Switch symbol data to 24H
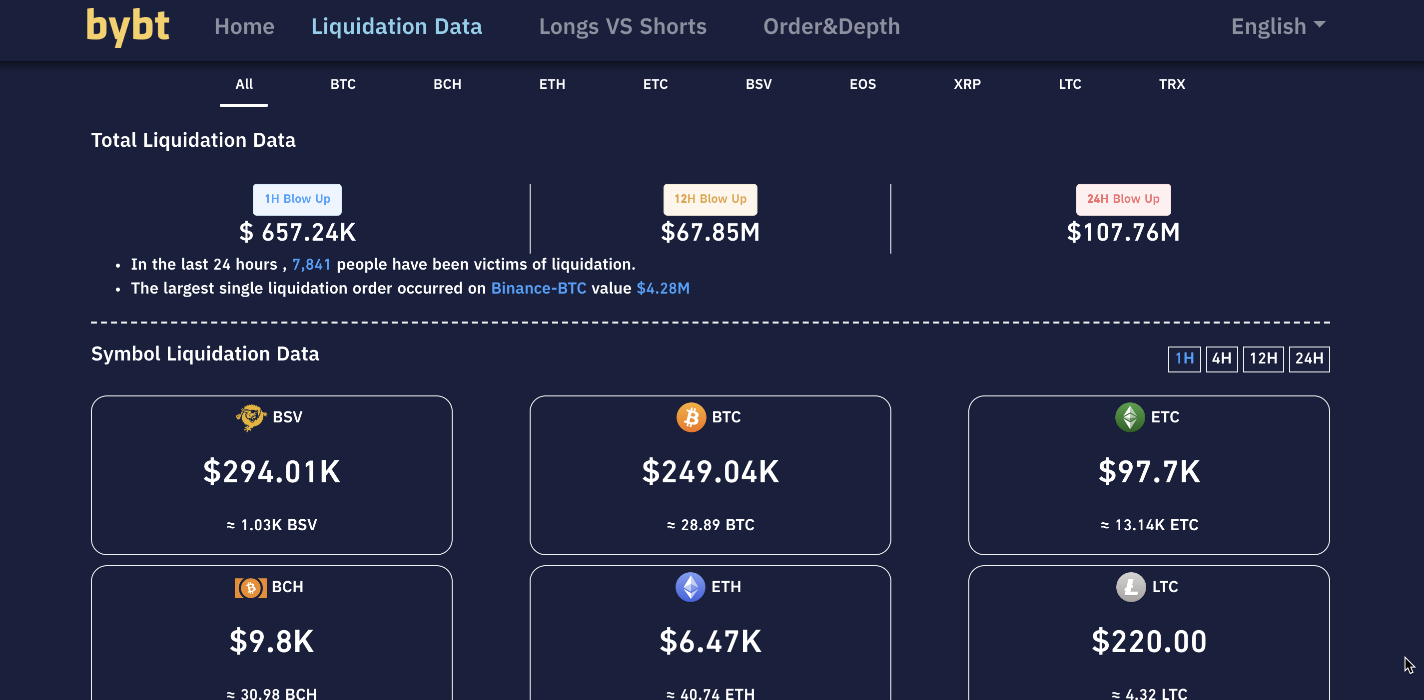The width and height of the screenshot is (1424, 700). [1309, 359]
